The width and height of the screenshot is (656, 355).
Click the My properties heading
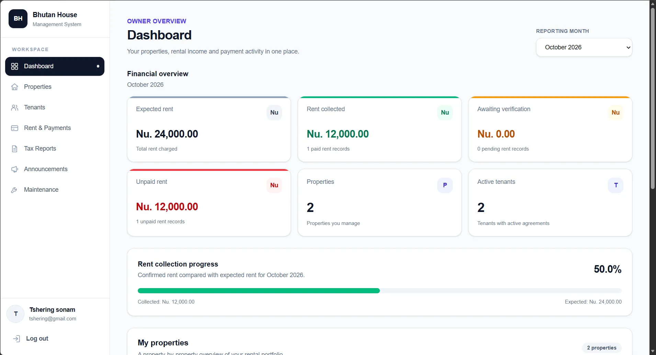click(x=163, y=343)
